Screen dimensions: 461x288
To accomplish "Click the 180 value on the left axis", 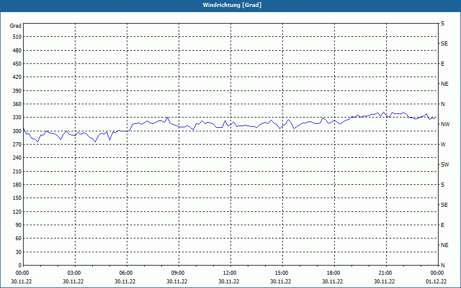I will click(x=17, y=184).
